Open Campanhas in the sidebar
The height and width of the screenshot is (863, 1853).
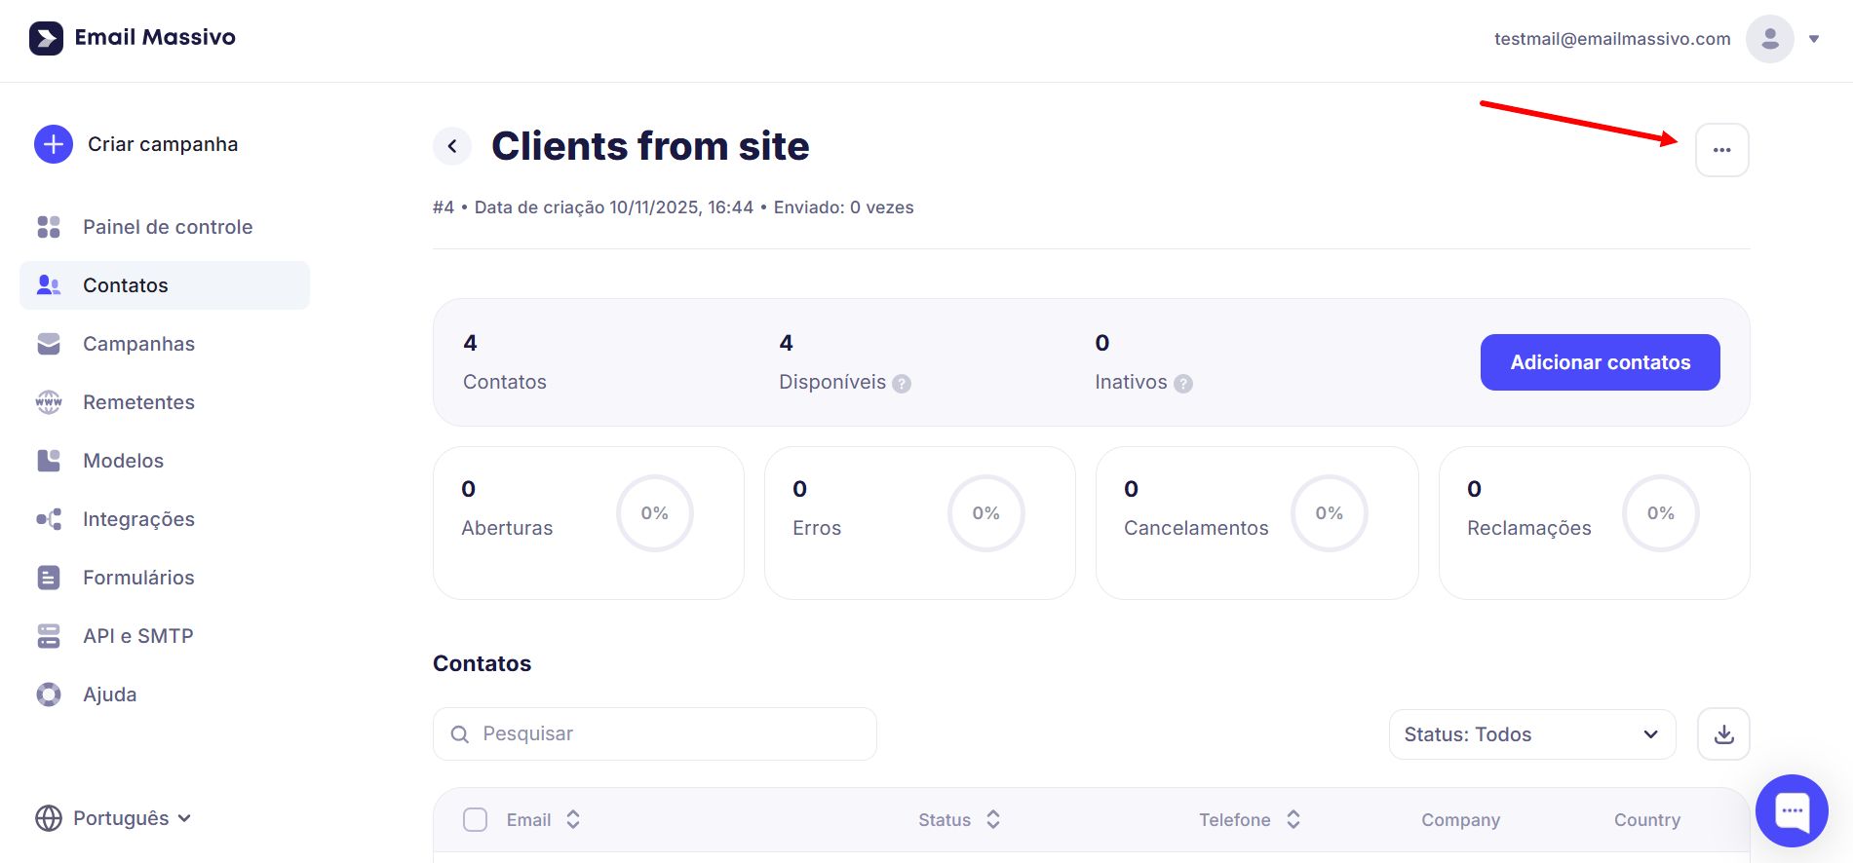click(138, 344)
